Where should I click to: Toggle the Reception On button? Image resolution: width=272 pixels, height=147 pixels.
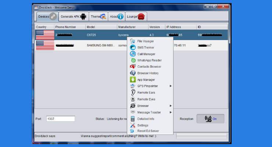(x=210, y=119)
